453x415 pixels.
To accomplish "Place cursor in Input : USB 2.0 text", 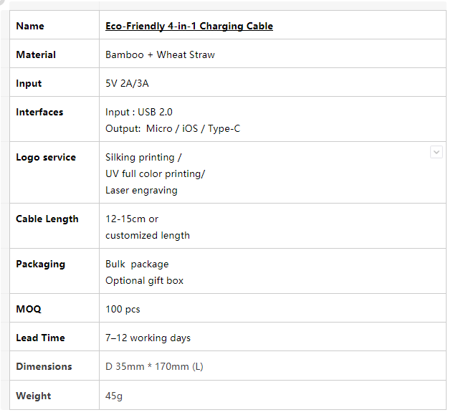I will coord(139,112).
